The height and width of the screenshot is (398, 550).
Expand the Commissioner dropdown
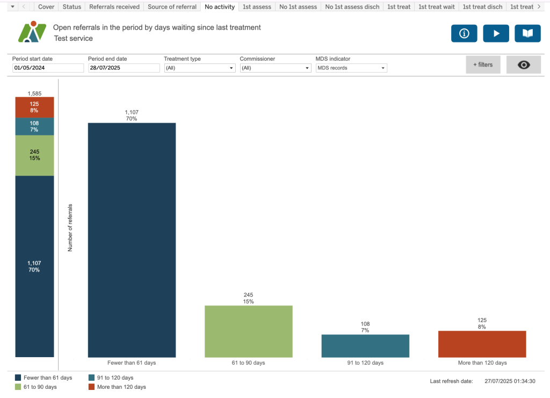[275, 68]
